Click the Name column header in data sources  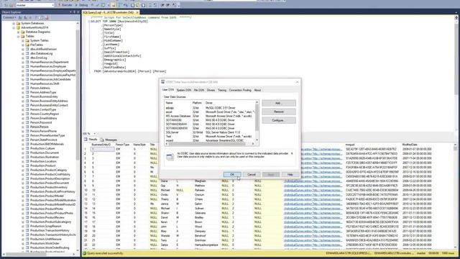[178, 103]
